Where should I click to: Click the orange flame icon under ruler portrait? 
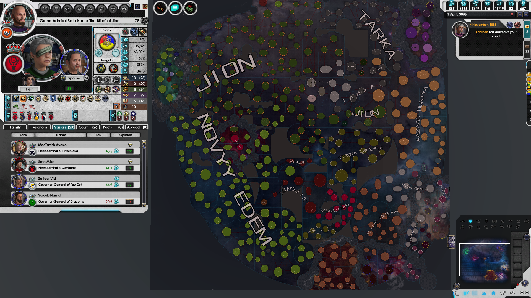pyautogui.click(x=7, y=33)
